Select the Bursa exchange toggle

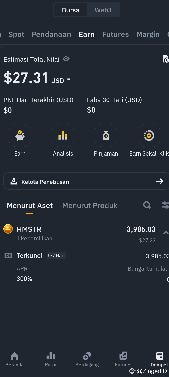point(71,10)
